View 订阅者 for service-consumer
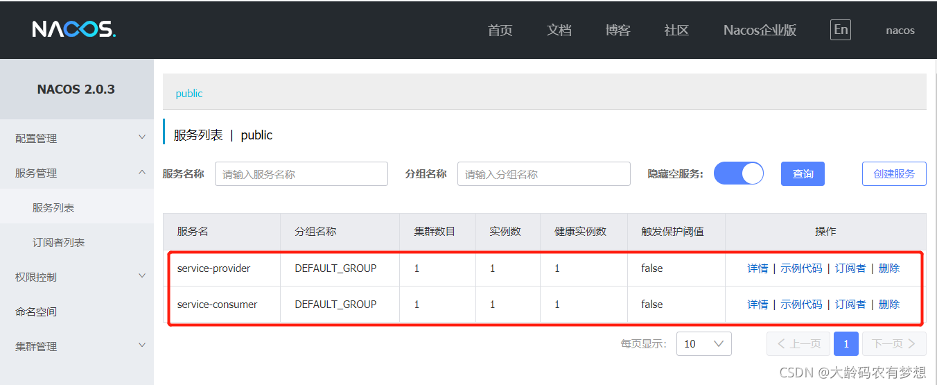The width and height of the screenshot is (937, 385). pos(850,304)
